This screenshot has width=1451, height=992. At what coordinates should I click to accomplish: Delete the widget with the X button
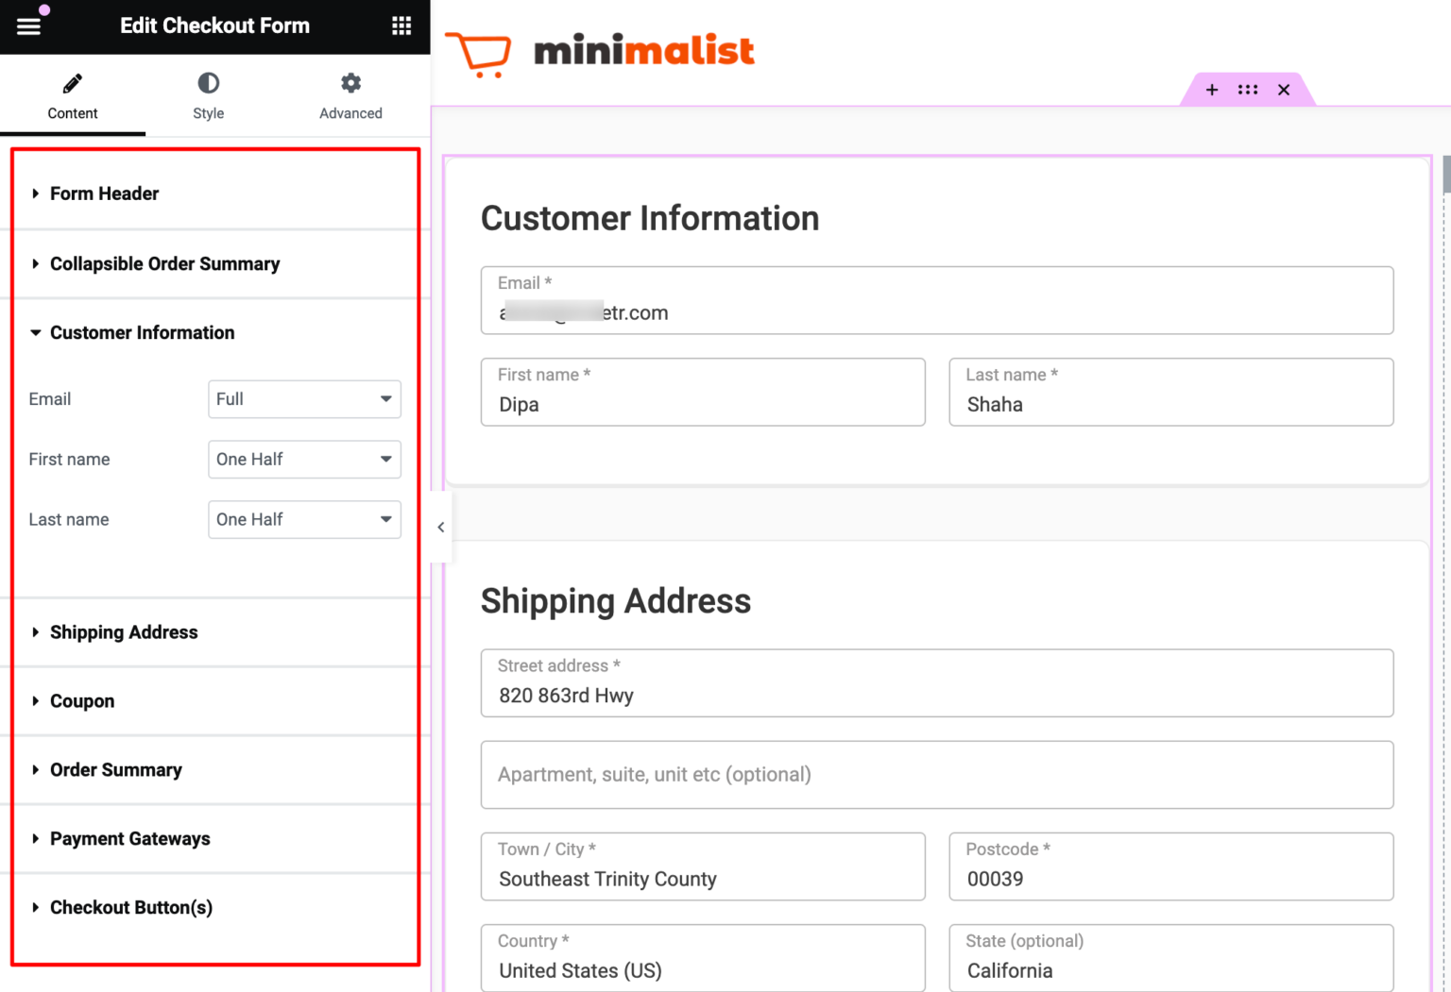(1284, 90)
